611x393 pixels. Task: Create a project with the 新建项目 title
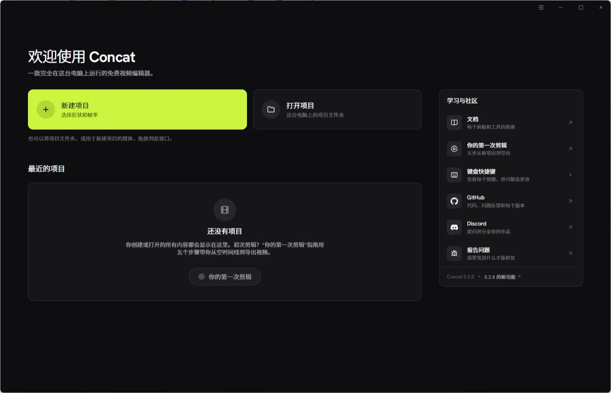pyautogui.click(x=75, y=106)
